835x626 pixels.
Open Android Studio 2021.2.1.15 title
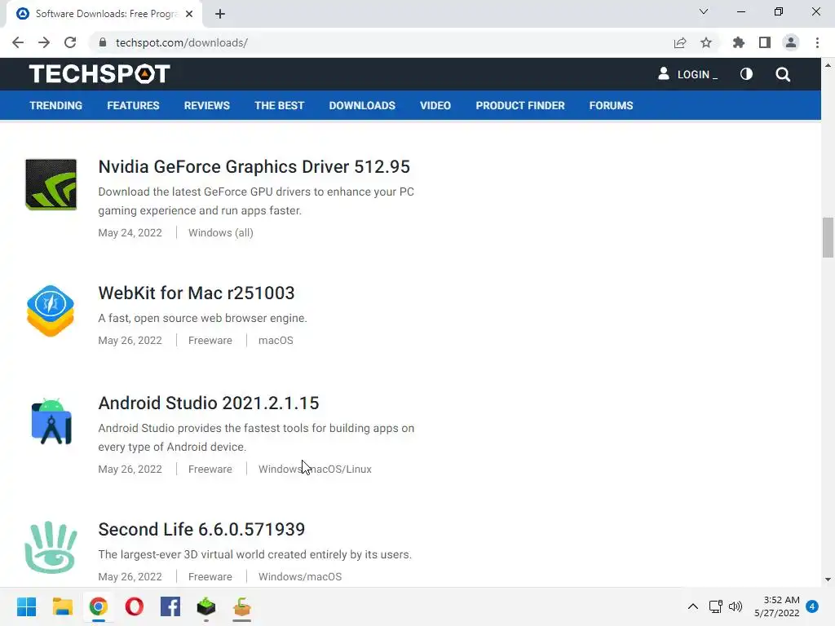(209, 403)
